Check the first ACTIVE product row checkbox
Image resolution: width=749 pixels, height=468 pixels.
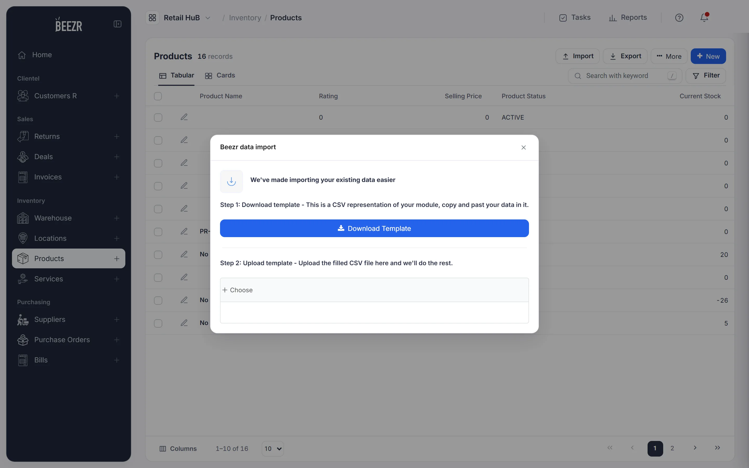pyautogui.click(x=158, y=118)
